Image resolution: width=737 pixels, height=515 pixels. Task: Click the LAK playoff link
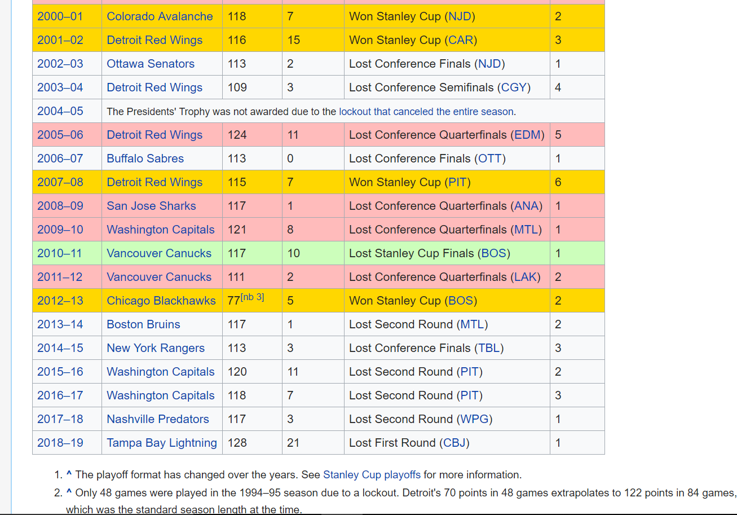pos(525,277)
